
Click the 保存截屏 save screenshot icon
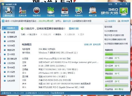pos(119,21)
